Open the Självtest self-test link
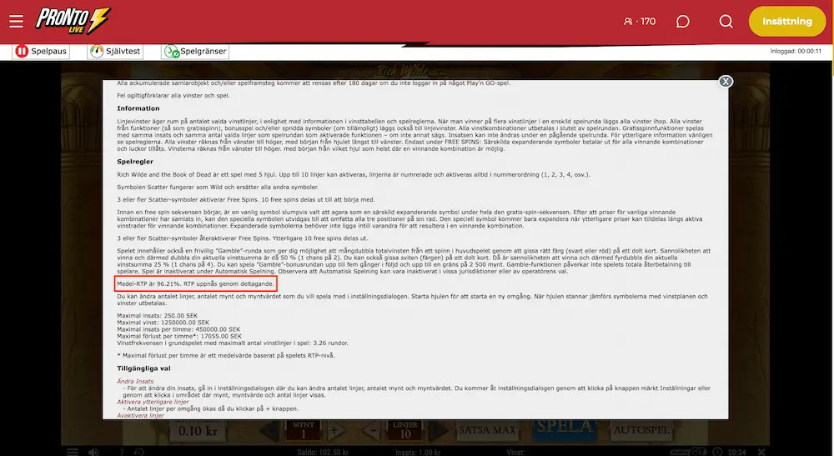834x456 pixels. [x=115, y=51]
